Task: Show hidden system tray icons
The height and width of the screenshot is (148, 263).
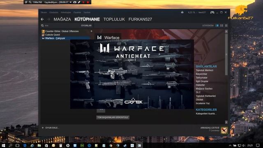Action: (230, 146)
